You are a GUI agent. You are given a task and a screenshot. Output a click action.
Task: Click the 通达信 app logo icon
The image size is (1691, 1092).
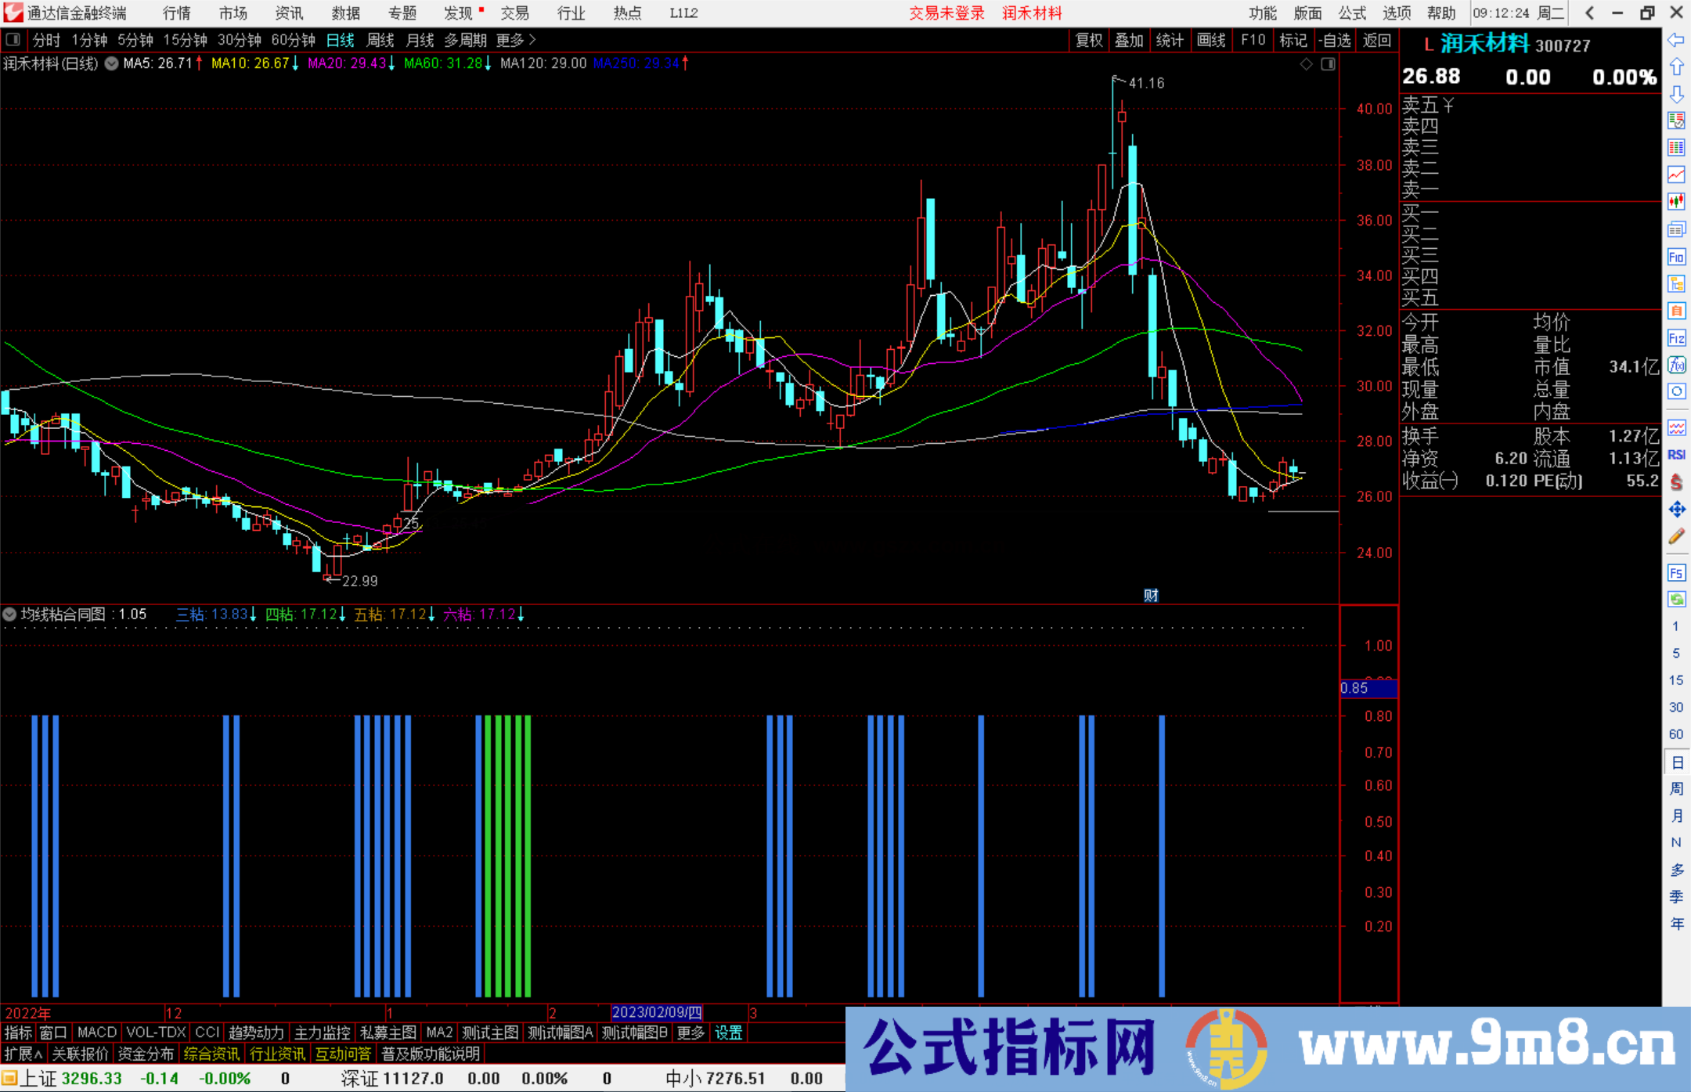[x=13, y=13]
